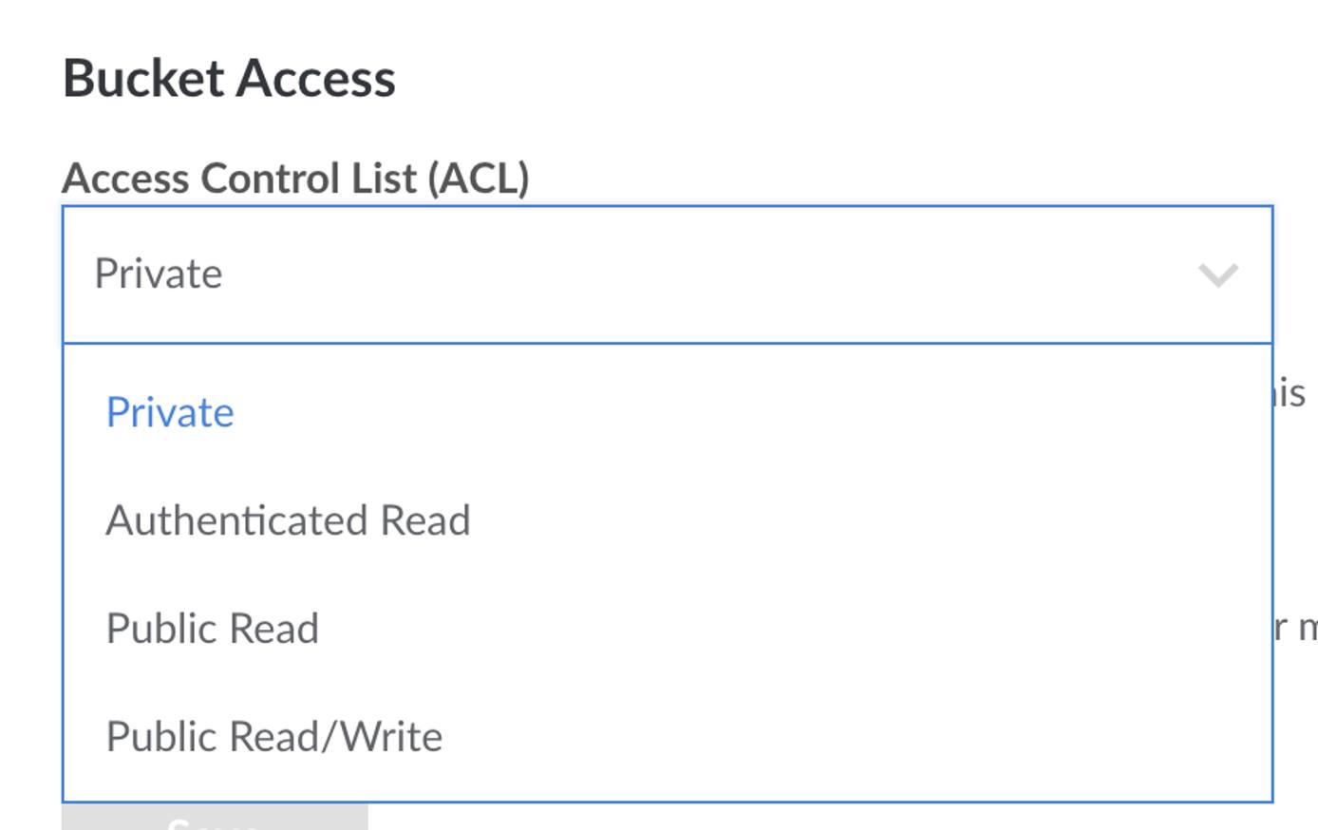1318x830 pixels.
Task: Choose Authenticated Read access option
Action: (290, 520)
